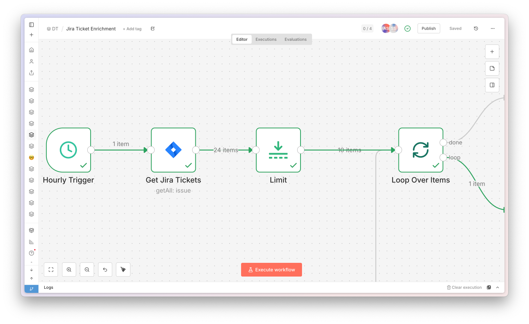Open the source control branch icon

(32, 289)
